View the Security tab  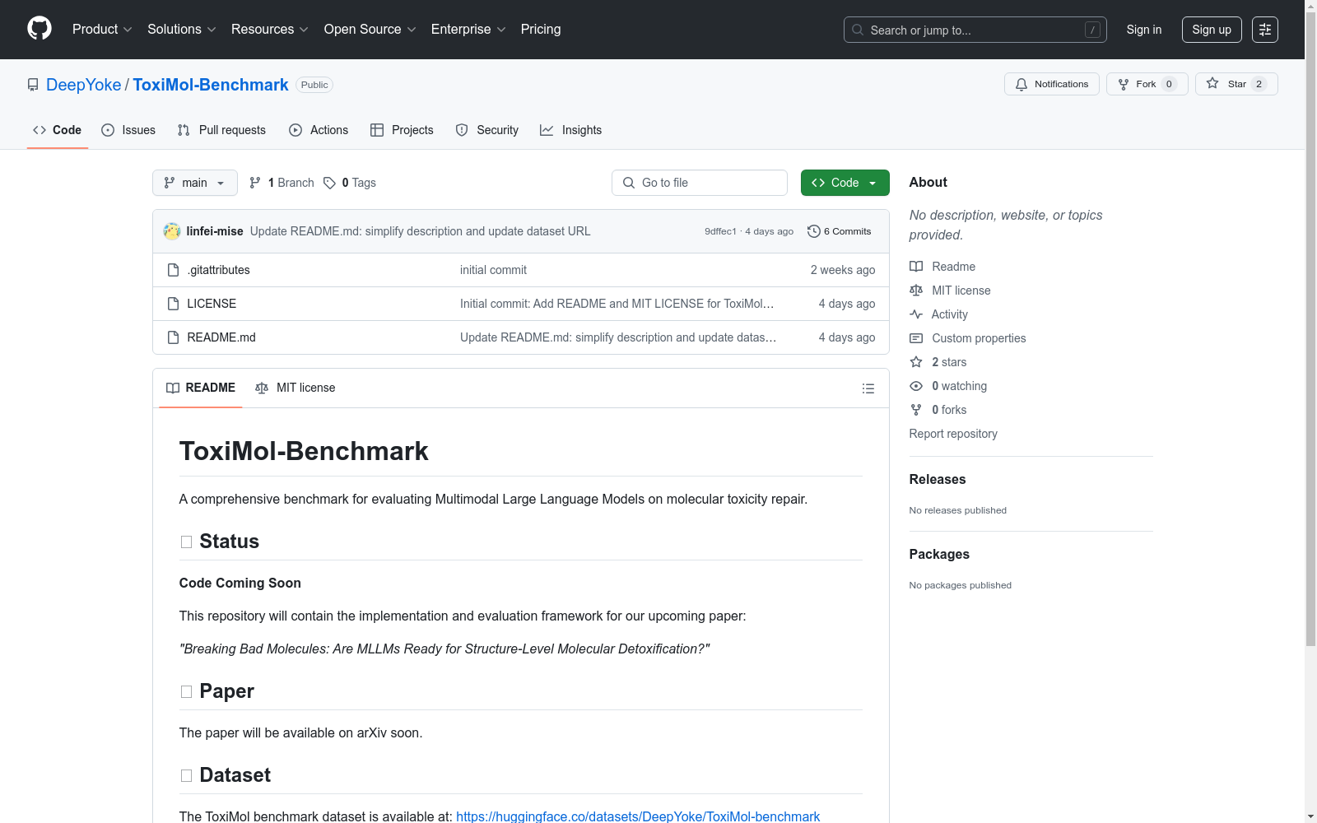click(487, 130)
